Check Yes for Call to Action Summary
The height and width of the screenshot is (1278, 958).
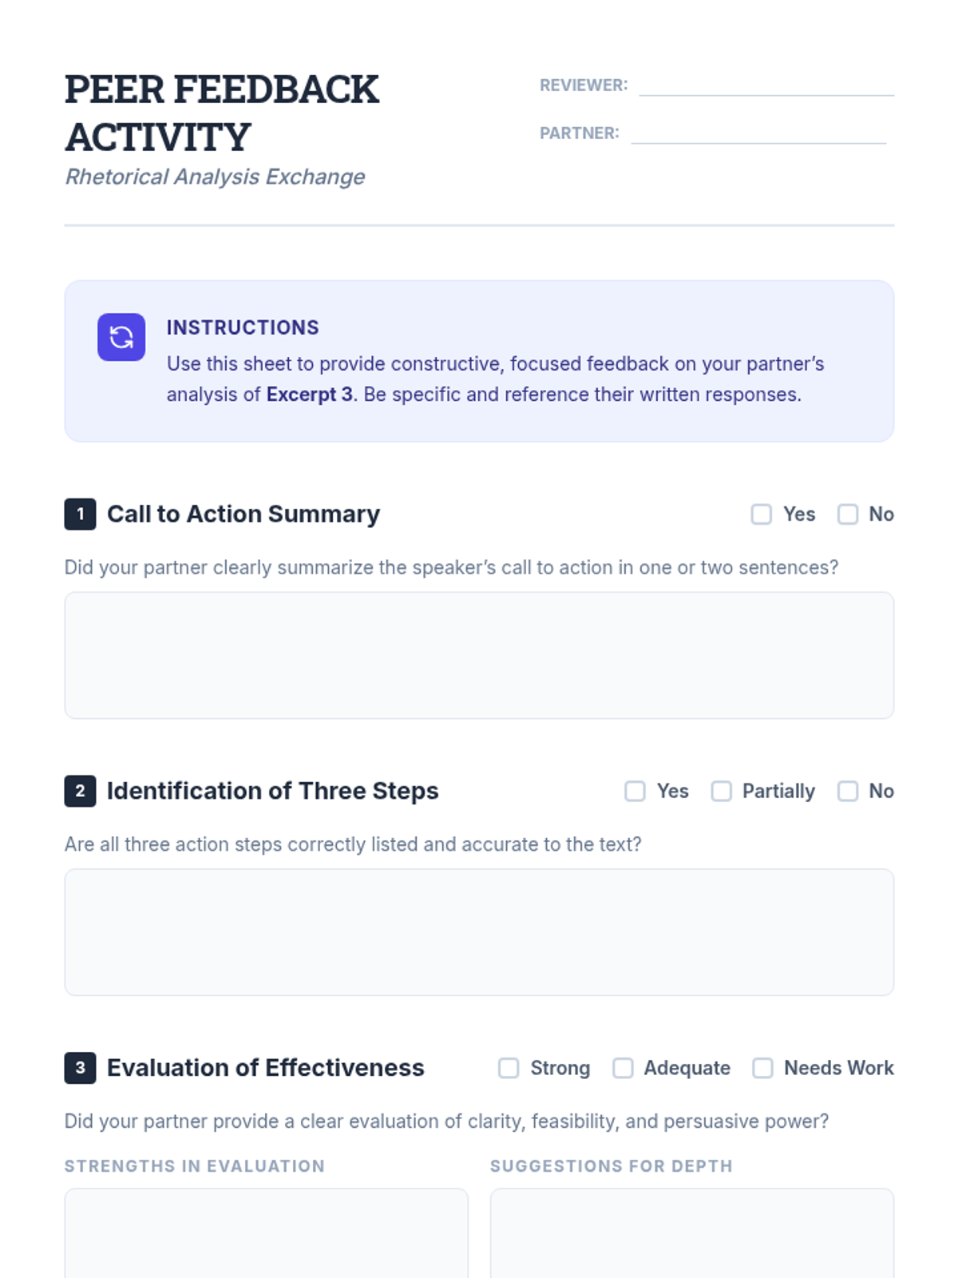pyautogui.click(x=762, y=514)
